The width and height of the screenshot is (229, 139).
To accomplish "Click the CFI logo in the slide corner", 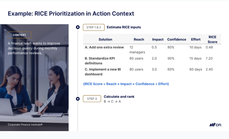I will pyautogui.click(x=216, y=125).
